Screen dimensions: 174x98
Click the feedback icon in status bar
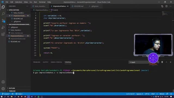tap(167, 94)
